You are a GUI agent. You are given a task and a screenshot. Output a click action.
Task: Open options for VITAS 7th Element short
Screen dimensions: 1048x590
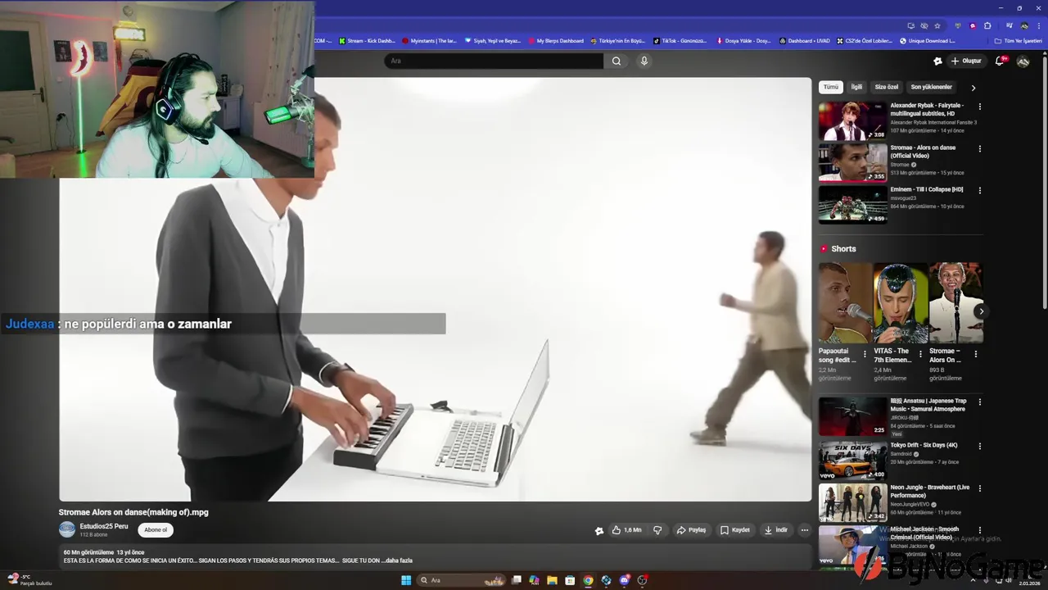(x=920, y=355)
